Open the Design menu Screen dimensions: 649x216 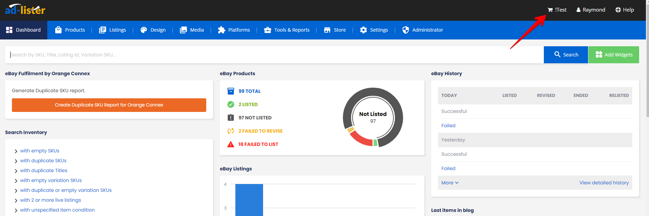pos(153,30)
